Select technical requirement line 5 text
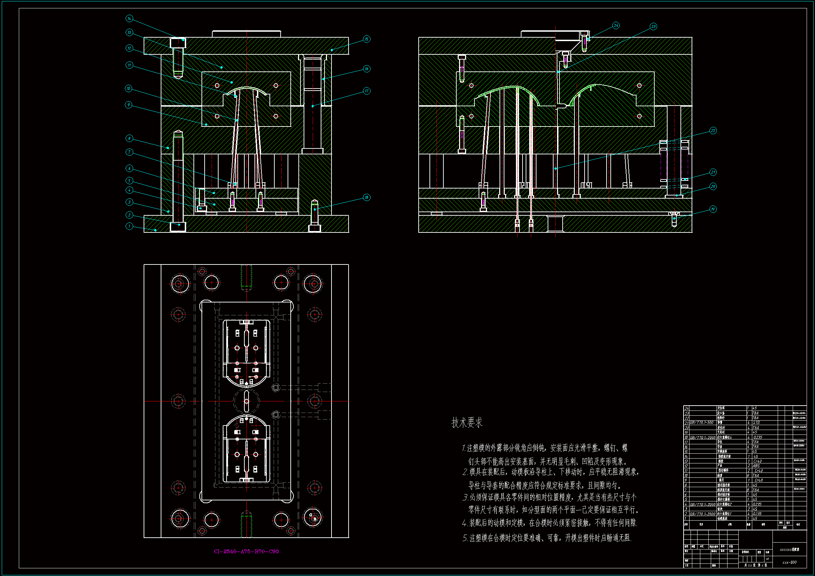 pyautogui.click(x=547, y=538)
